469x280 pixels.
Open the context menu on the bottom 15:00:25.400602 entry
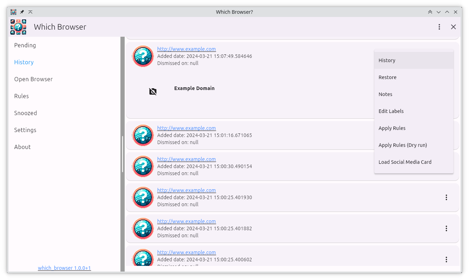tap(446, 259)
